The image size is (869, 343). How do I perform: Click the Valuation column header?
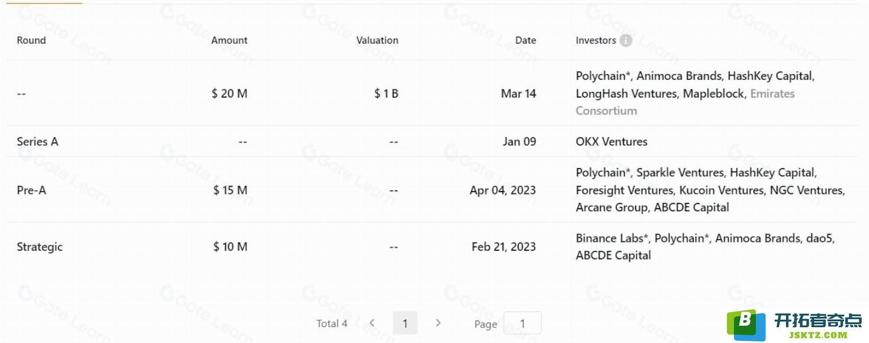(377, 40)
